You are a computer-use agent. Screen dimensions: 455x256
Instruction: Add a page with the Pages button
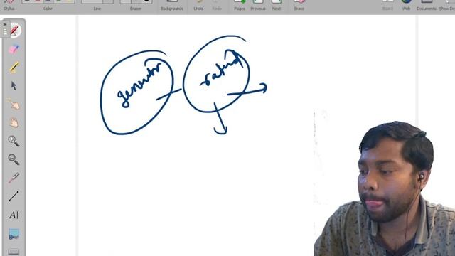click(240, 5)
